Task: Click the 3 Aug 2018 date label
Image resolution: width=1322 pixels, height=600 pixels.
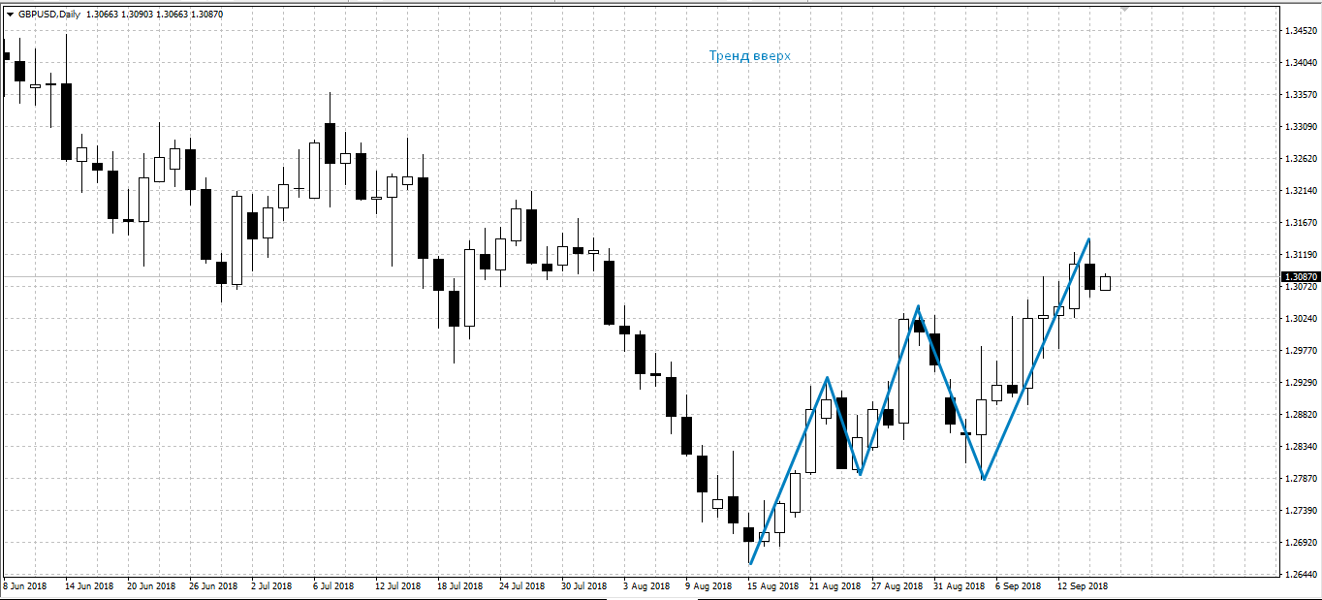Action: [646, 586]
